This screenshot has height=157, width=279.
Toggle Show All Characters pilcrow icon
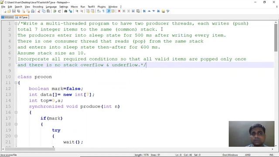(104, 11)
